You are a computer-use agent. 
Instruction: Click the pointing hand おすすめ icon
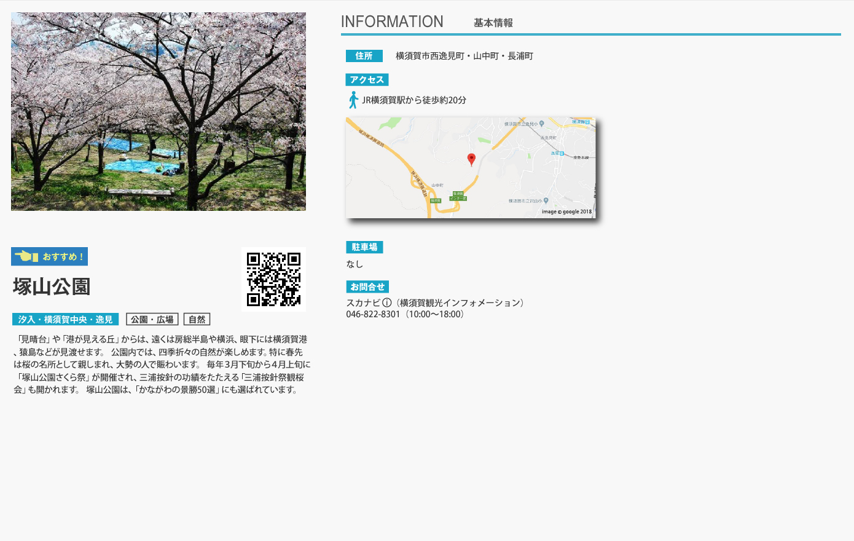pos(26,256)
